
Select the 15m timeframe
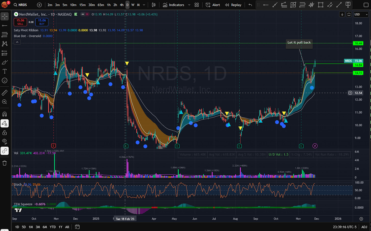point(82,5)
